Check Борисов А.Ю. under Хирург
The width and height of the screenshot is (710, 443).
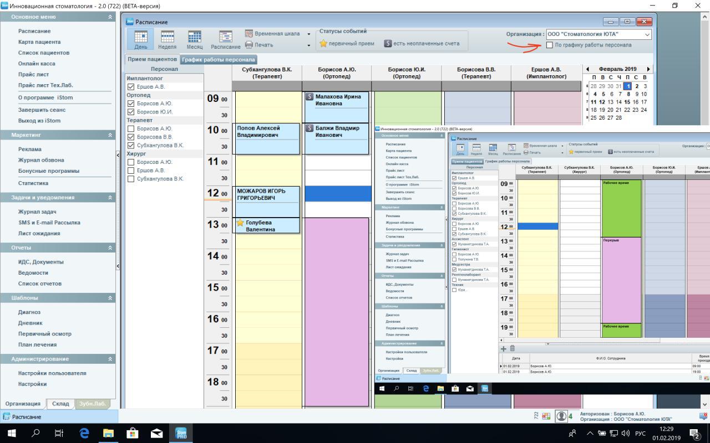pos(131,162)
